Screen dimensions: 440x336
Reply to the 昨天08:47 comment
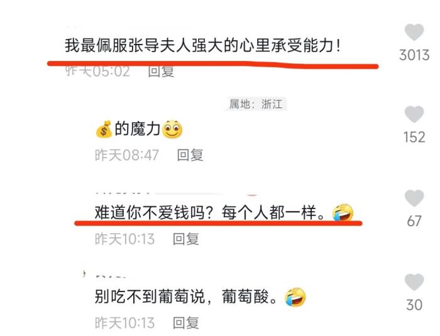[190, 155]
